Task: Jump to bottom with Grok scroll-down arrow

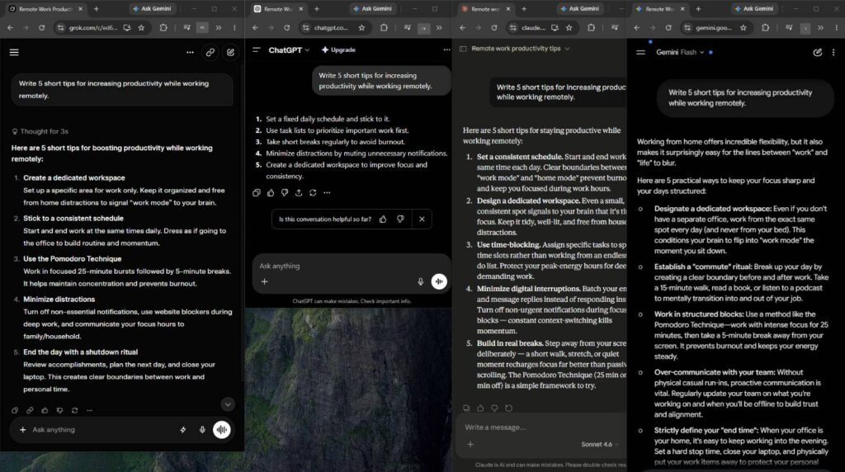Action: coord(228,404)
